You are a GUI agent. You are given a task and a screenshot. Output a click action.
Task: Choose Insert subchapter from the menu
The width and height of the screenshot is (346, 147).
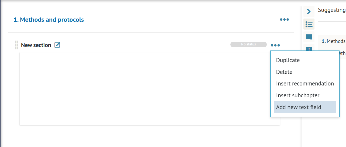[x=297, y=95]
